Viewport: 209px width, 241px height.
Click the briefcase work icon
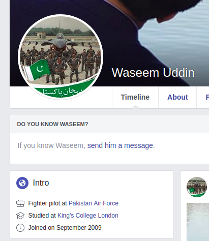(20, 203)
